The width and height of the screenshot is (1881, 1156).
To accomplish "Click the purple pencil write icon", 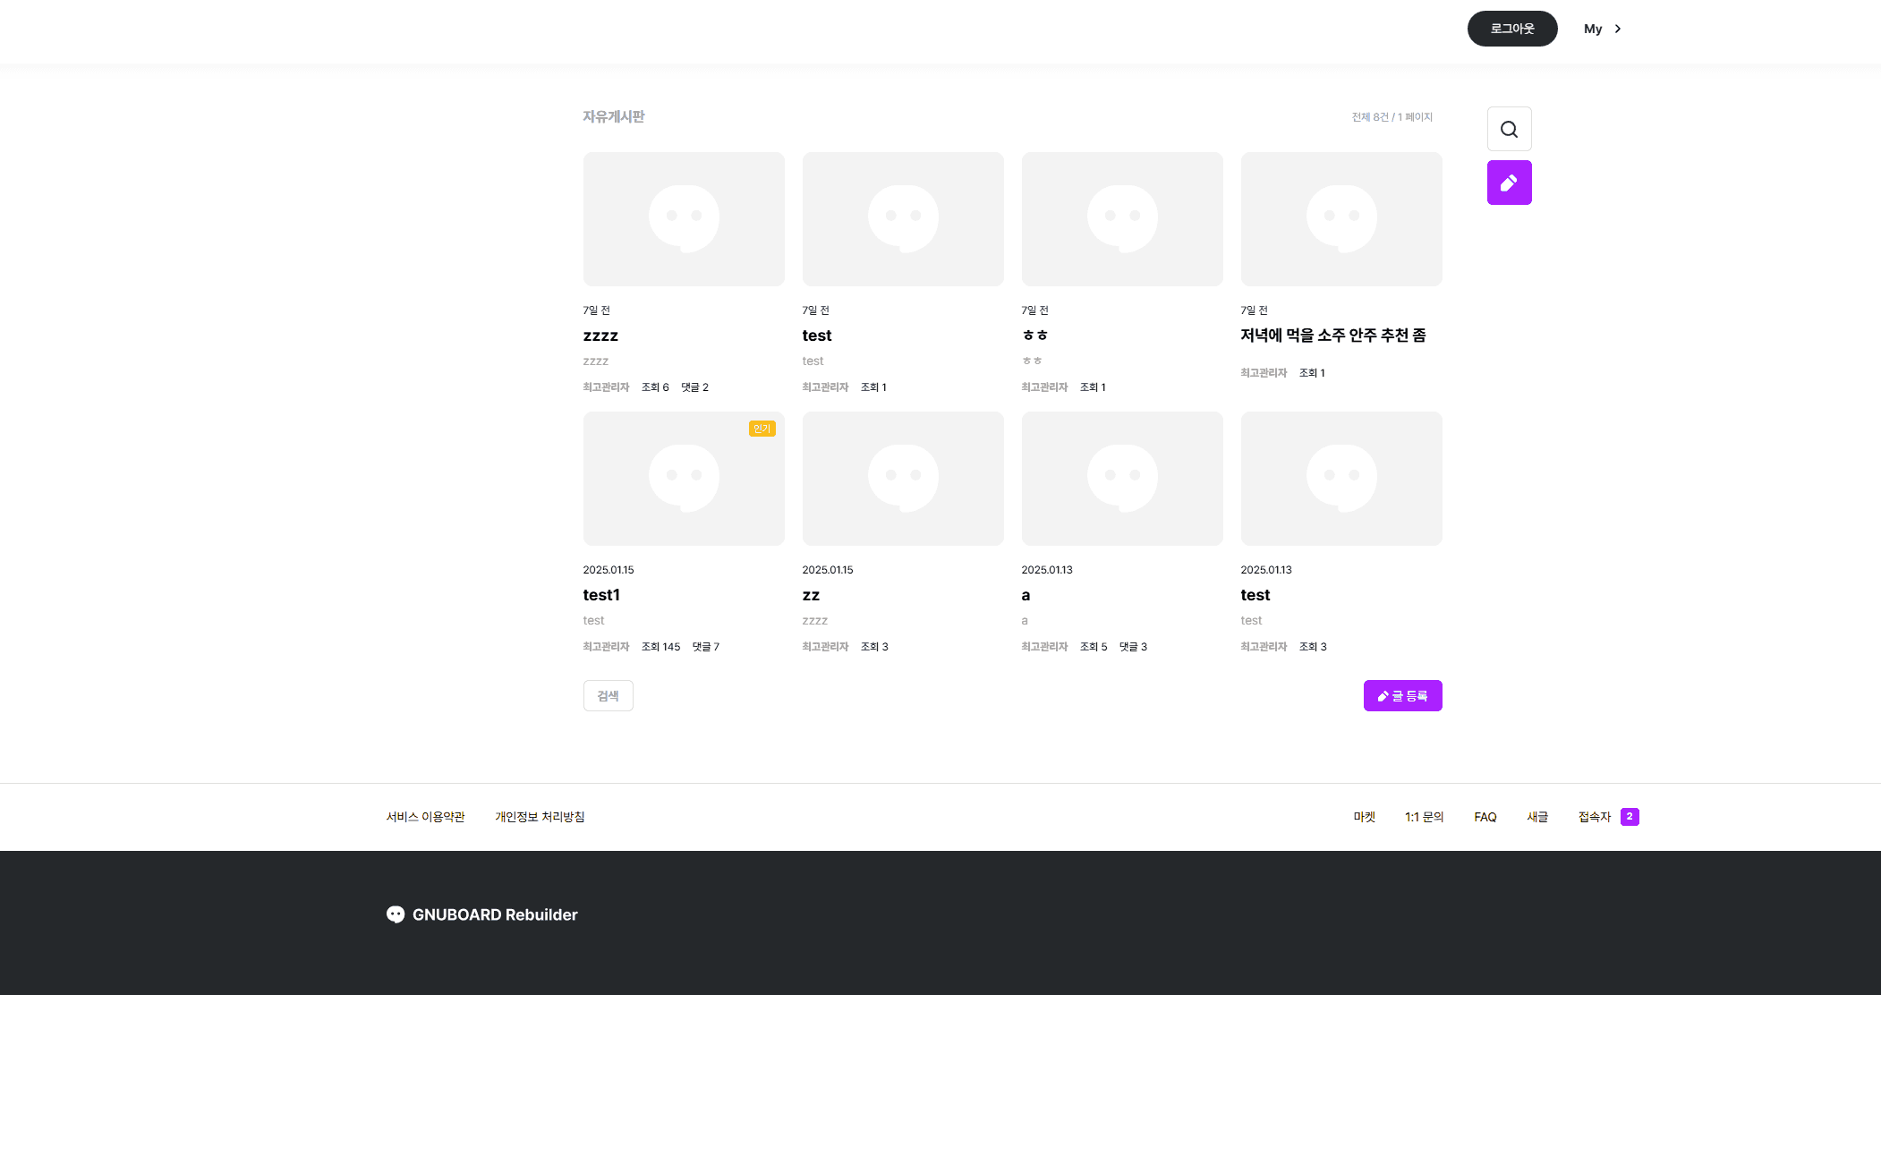I will [1509, 183].
